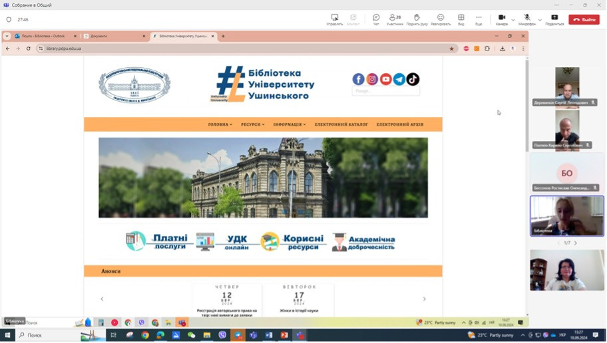Switch to the Документи browser tab
Image resolution: width=607 pixels, height=343 pixels.
click(x=112, y=36)
